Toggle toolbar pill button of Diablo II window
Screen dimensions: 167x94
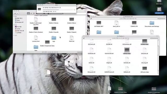tap(157, 36)
